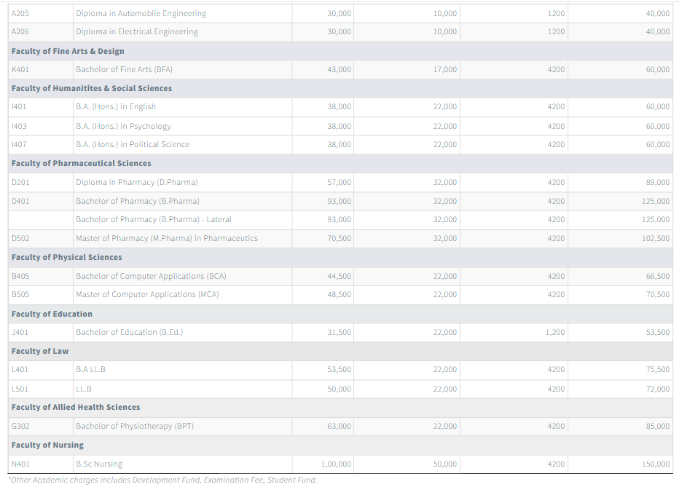The image size is (679, 487).
Task: Click 48,500 fee in MCA row
Action: tap(339, 294)
